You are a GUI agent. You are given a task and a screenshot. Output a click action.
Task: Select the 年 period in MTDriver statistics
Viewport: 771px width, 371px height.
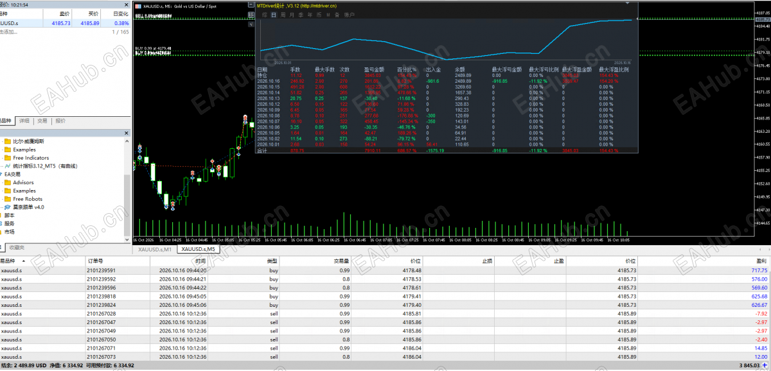(x=310, y=14)
